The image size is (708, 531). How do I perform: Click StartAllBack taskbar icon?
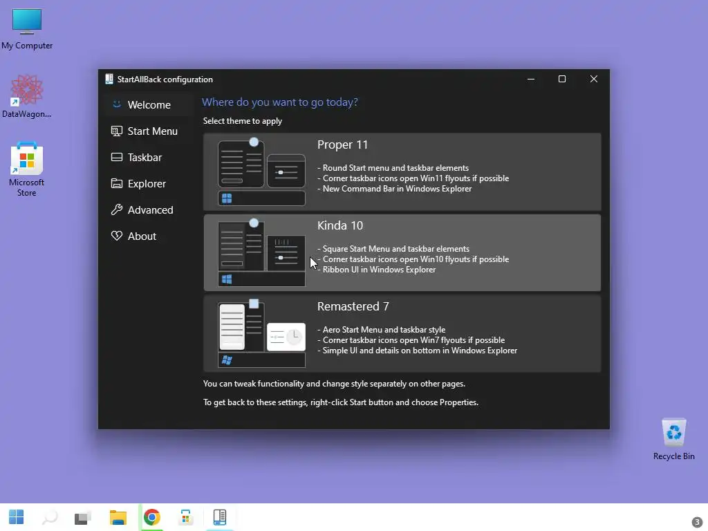point(219,517)
